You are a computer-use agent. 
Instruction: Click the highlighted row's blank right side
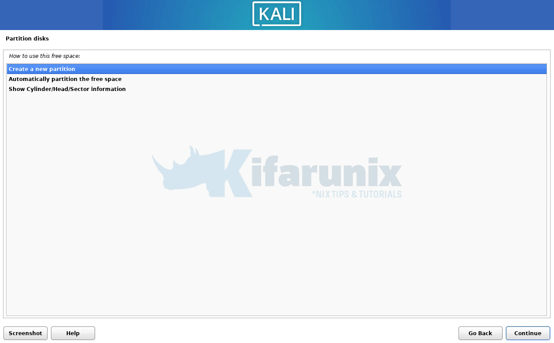392,69
